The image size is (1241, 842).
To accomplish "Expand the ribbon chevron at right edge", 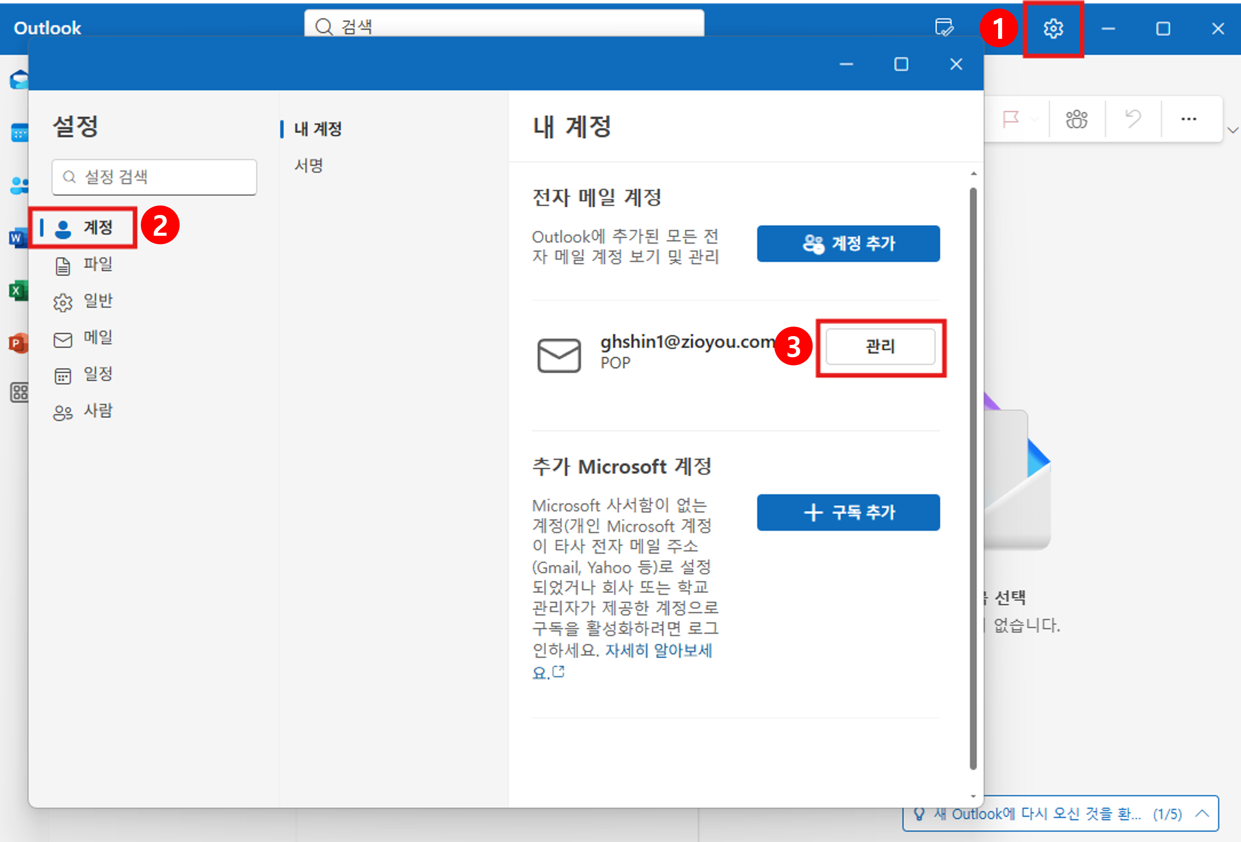I will pos(1232,130).
